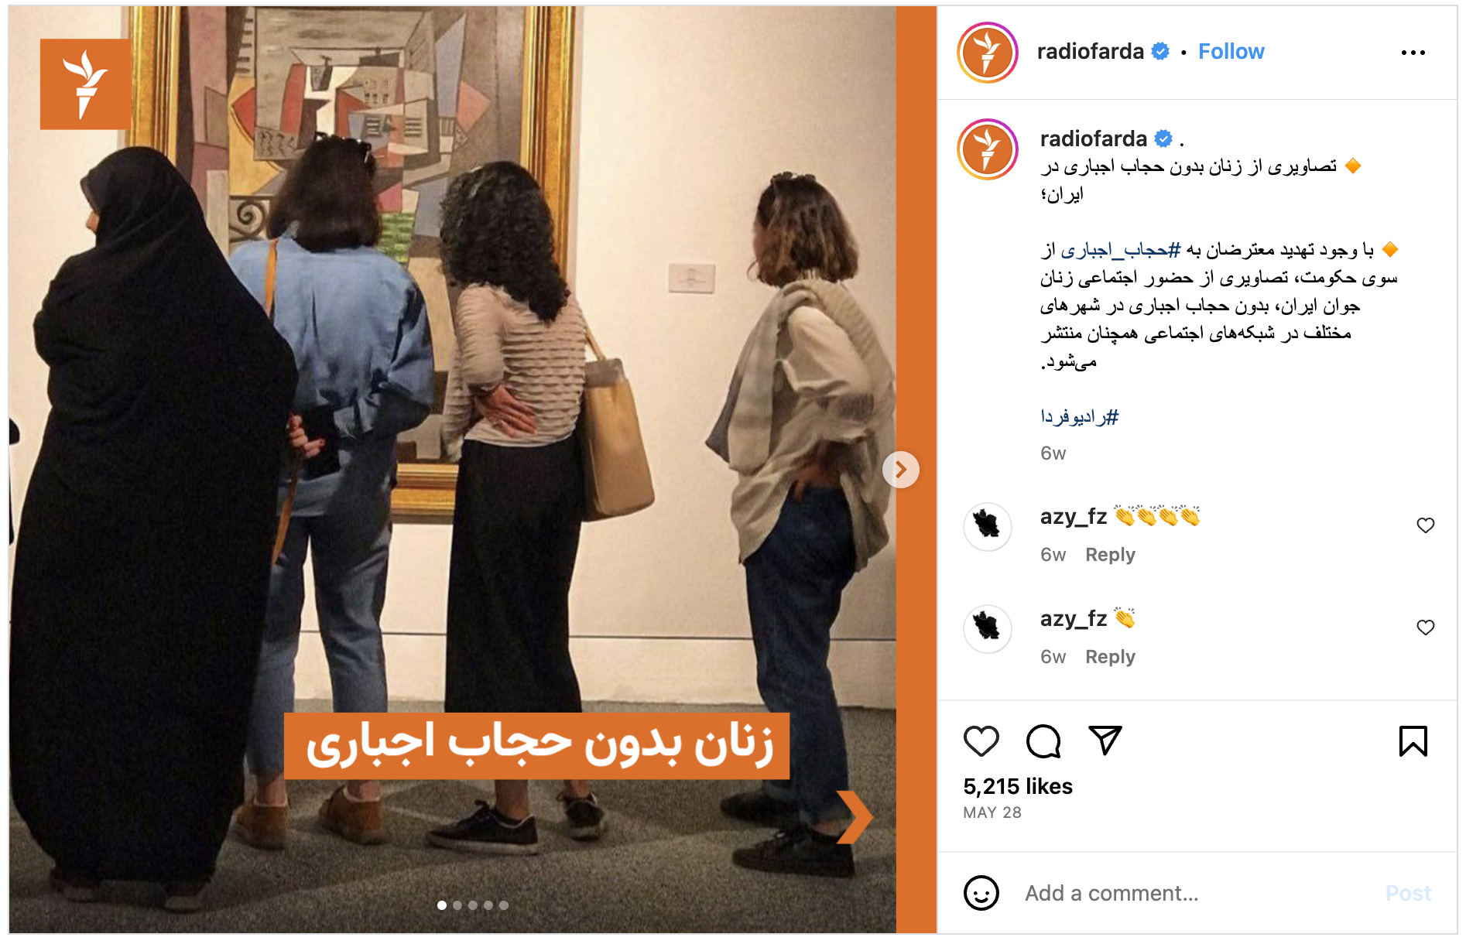Reply to the first azy_fz comment
This screenshot has height=944, width=1466.
(1110, 555)
